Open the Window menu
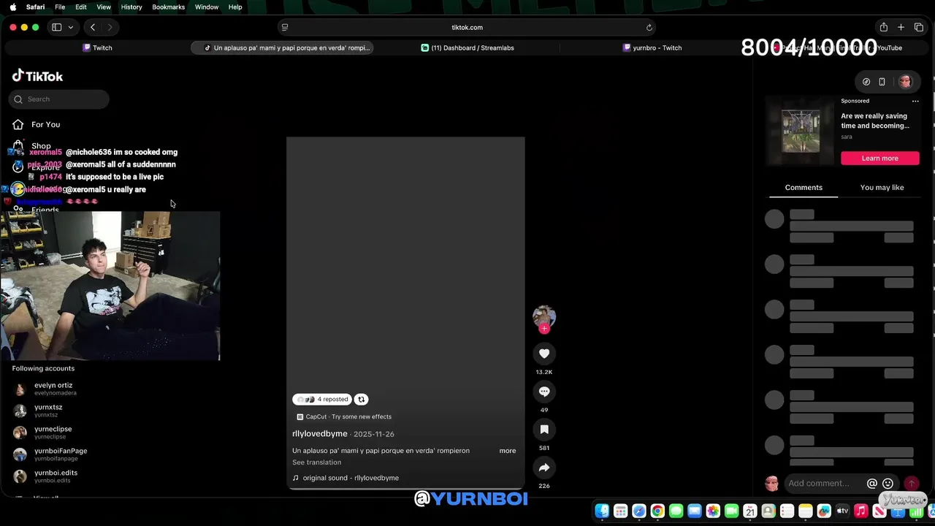 [207, 7]
